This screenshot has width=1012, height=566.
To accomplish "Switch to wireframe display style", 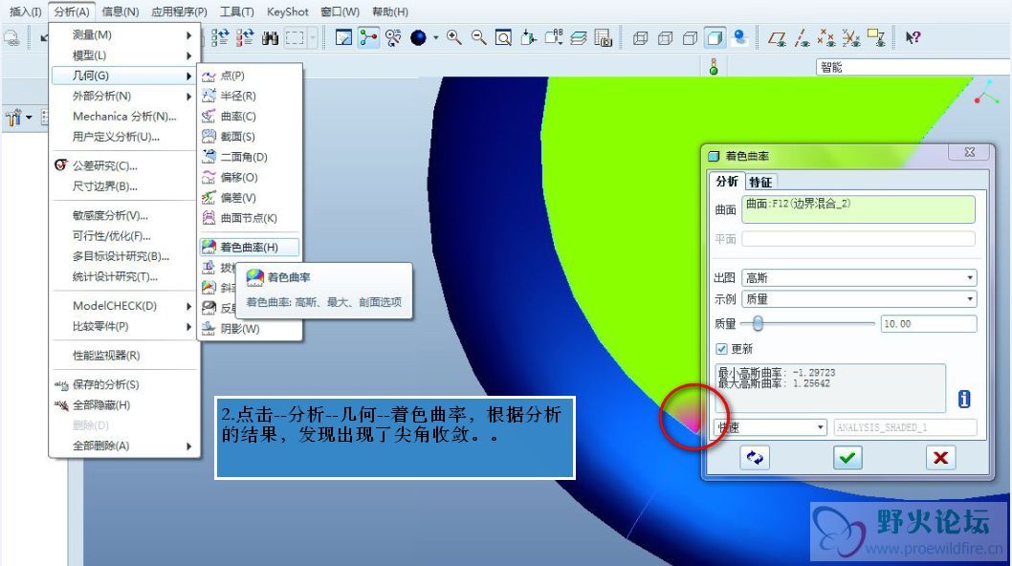I will click(640, 38).
